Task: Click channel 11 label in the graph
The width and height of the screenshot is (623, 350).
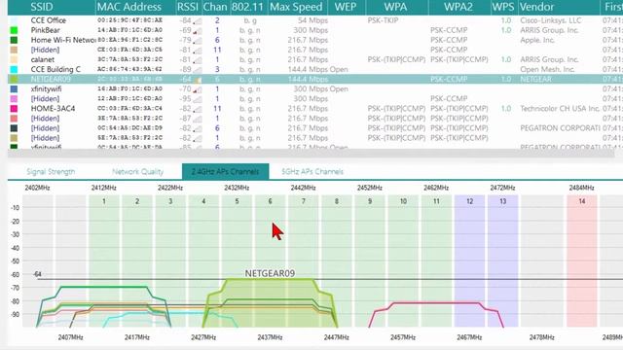Action: 436,201
